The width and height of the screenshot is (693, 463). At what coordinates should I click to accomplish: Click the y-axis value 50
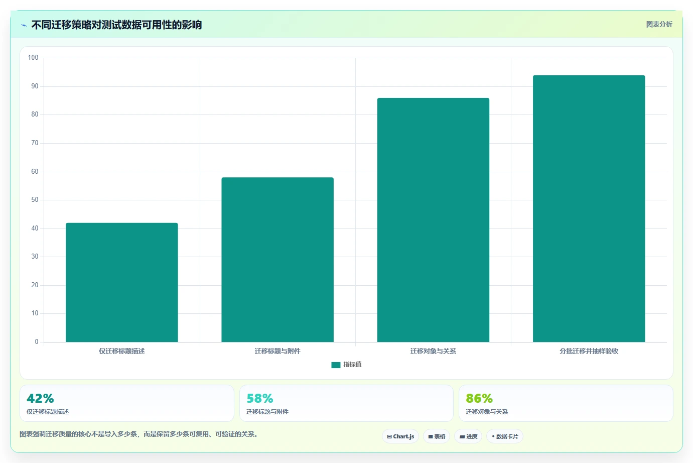(x=35, y=200)
